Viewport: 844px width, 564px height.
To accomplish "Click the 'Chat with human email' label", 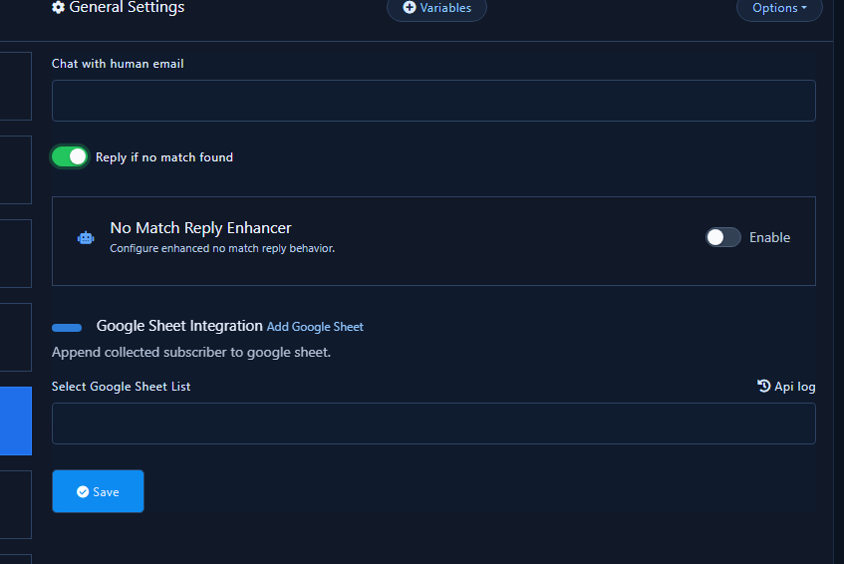I will [118, 64].
